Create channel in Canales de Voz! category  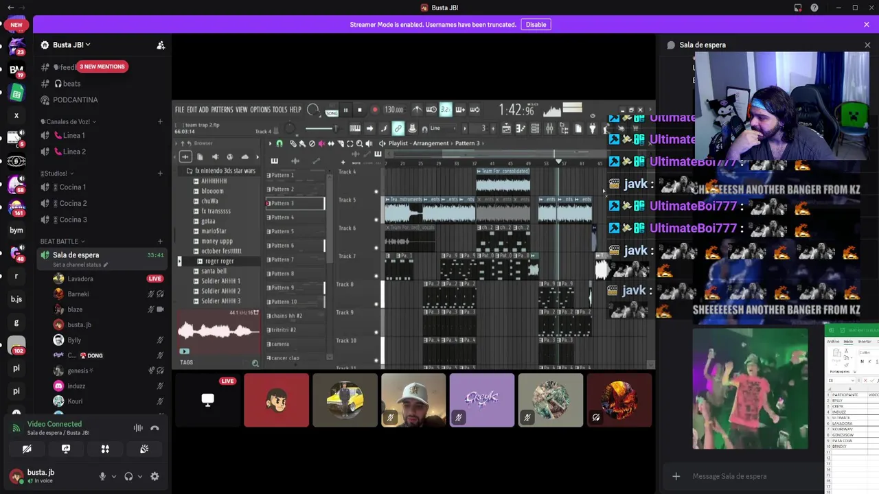pos(160,121)
